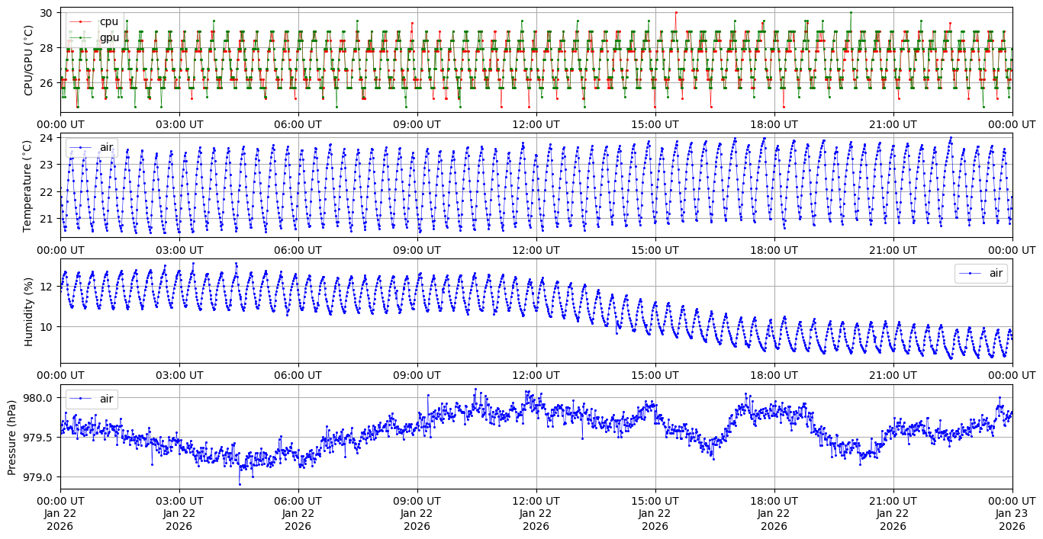Click the "00:00 UT Jan 22 2026" time label
Screen dimensions: 1043x539
60,513
